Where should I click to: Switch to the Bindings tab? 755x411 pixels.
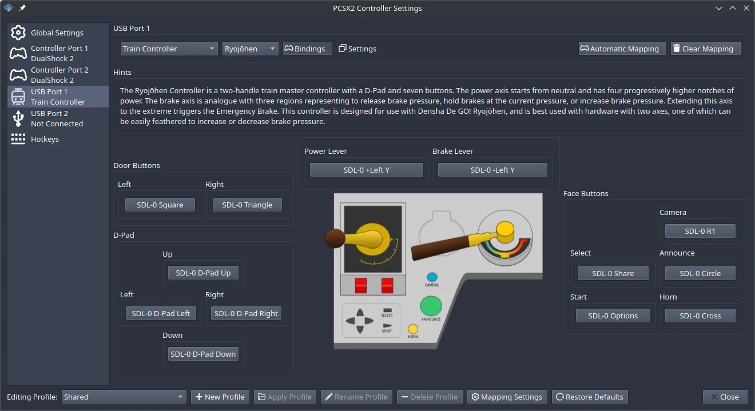pos(308,49)
